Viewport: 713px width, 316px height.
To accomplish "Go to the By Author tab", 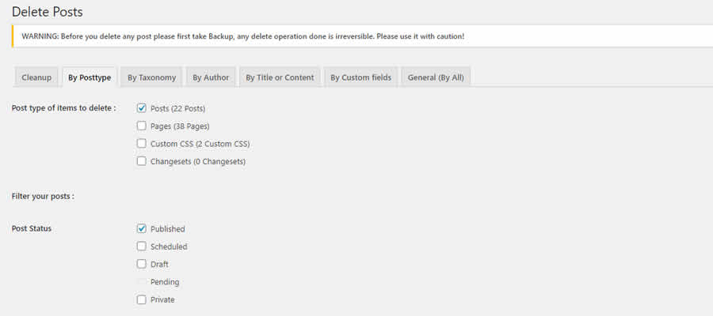I will pos(212,77).
